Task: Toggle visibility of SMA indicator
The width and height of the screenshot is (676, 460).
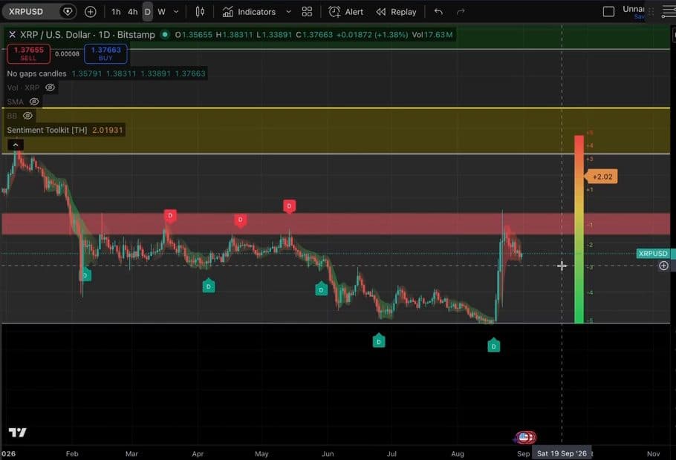Action: [x=34, y=102]
